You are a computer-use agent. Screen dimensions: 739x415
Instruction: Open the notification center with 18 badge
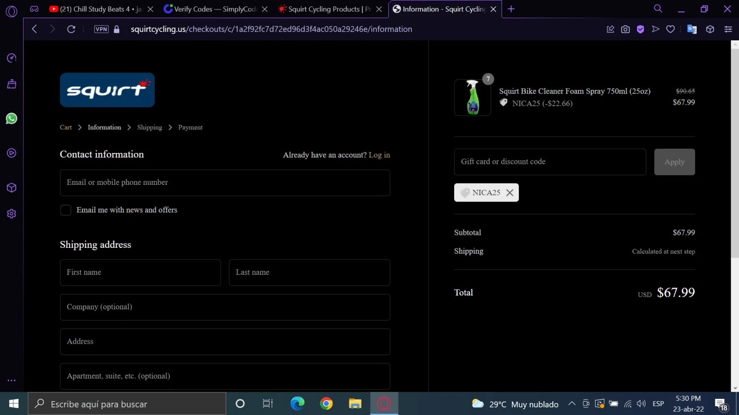(x=721, y=404)
